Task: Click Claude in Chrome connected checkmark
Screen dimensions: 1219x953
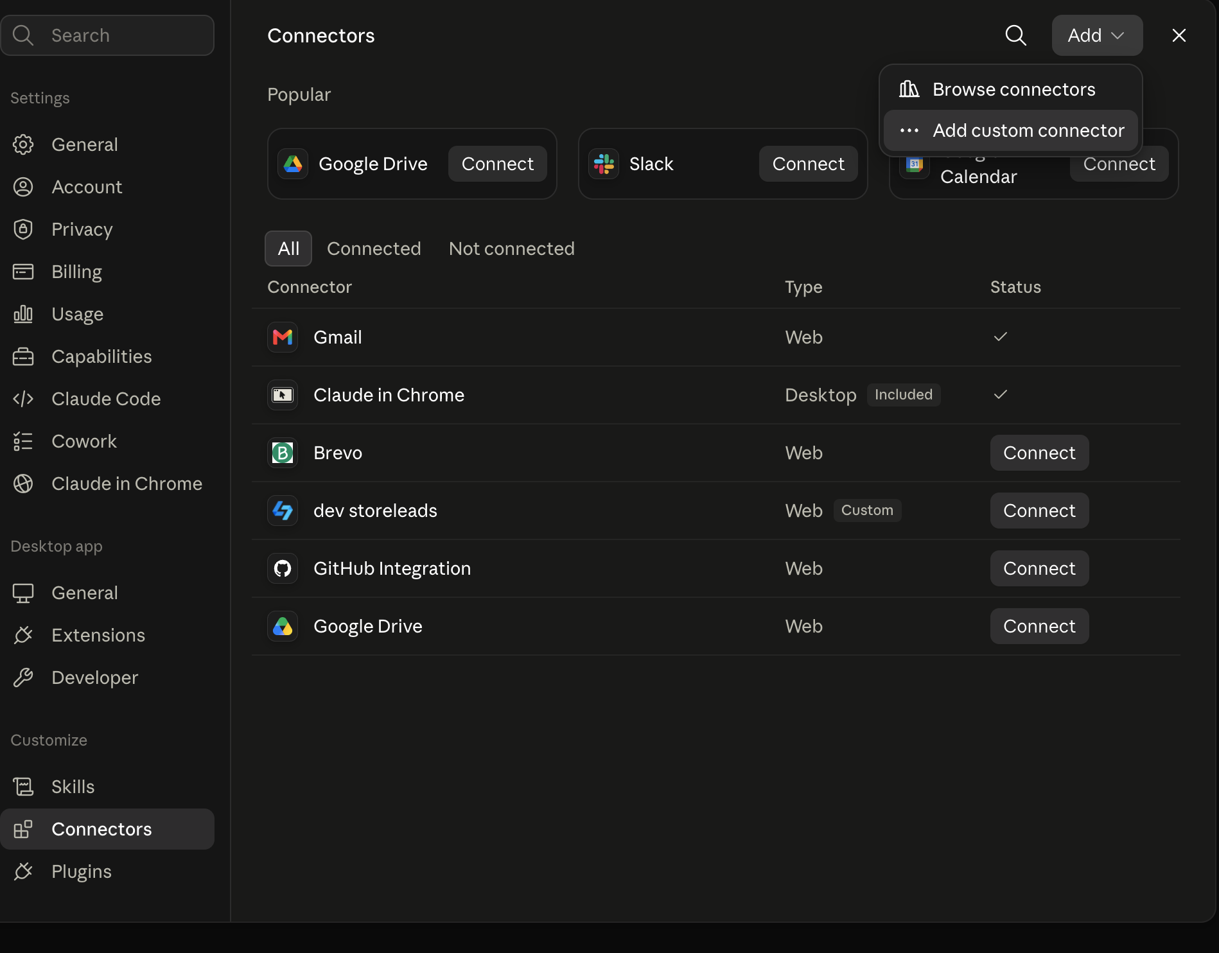Action: pyautogui.click(x=1001, y=394)
